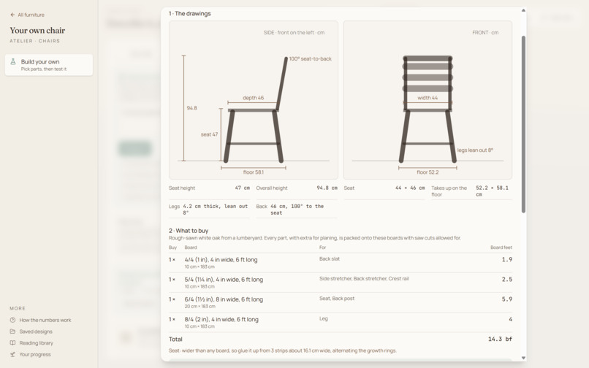Screen dimensions: 589x368
Task: Open Your progress
Action: pos(35,354)
